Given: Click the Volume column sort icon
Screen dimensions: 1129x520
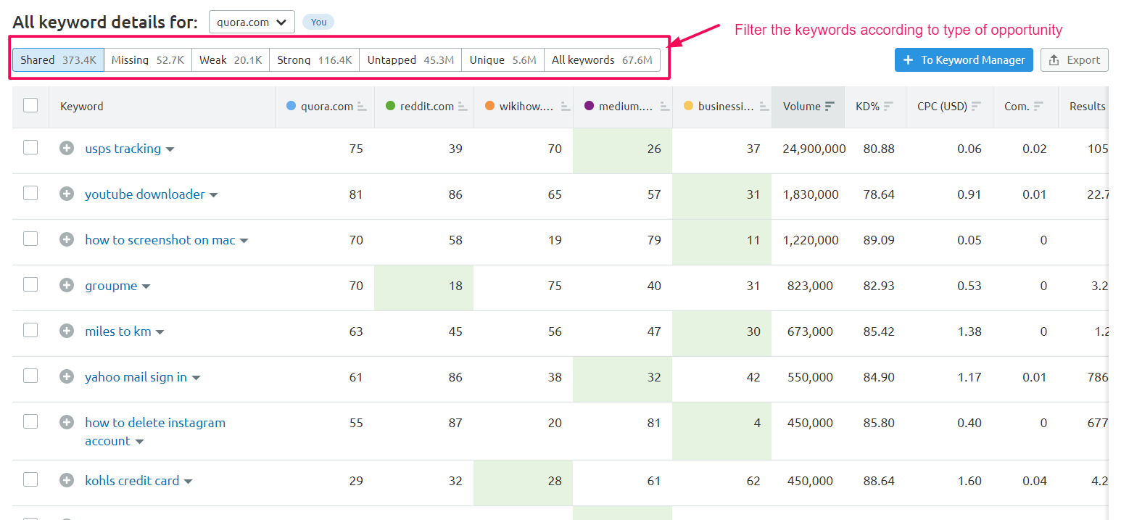Looking at the screenshot, I should tap(830, 107).
